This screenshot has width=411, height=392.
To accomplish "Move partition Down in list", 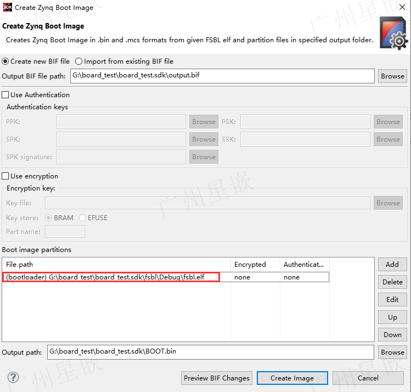I will 392,334.
